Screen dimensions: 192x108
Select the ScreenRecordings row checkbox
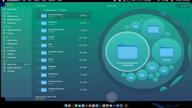[38, 53]
